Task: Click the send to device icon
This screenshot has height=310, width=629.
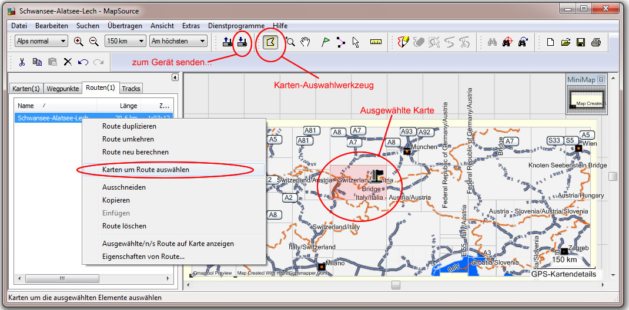Action: coord(242,42)
